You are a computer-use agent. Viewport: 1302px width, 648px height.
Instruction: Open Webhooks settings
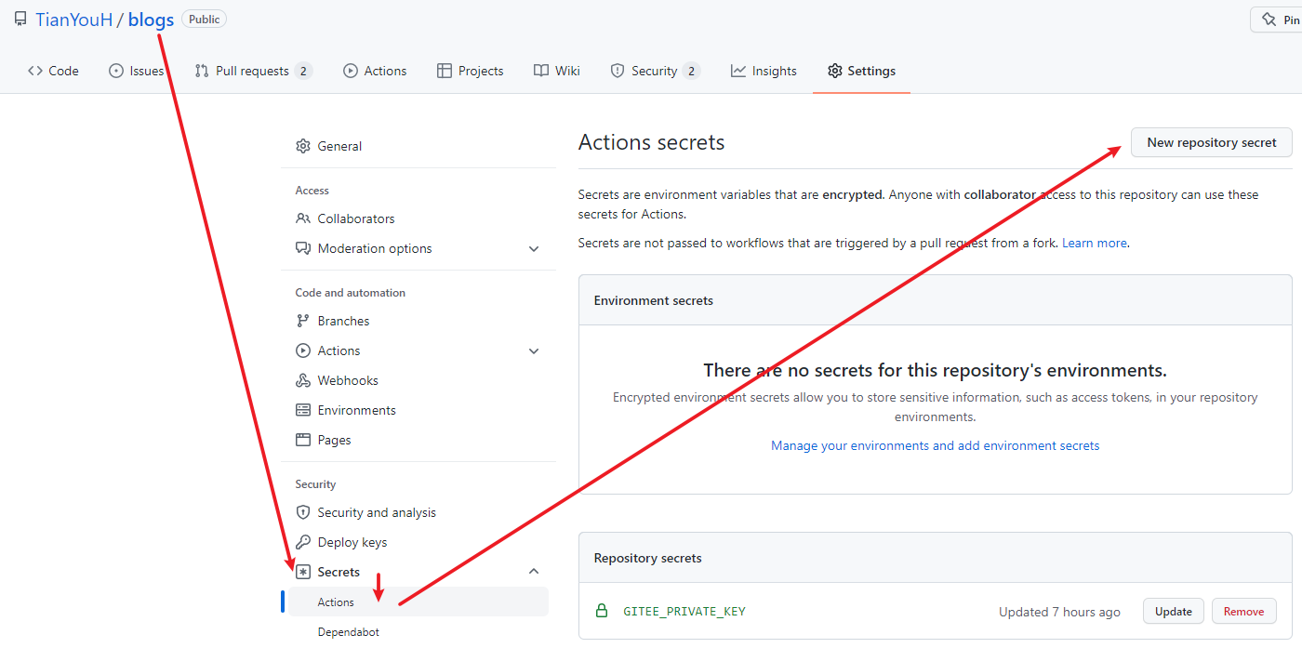click(418, 380)
